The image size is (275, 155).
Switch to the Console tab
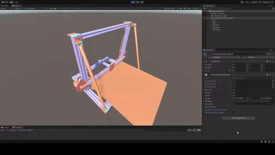coord(17,127)
